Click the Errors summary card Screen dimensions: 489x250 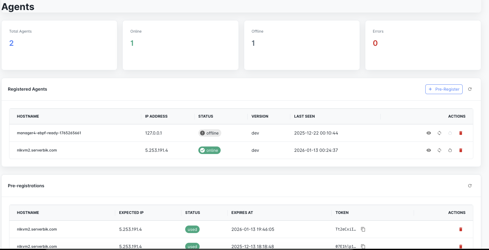point(423,45)
